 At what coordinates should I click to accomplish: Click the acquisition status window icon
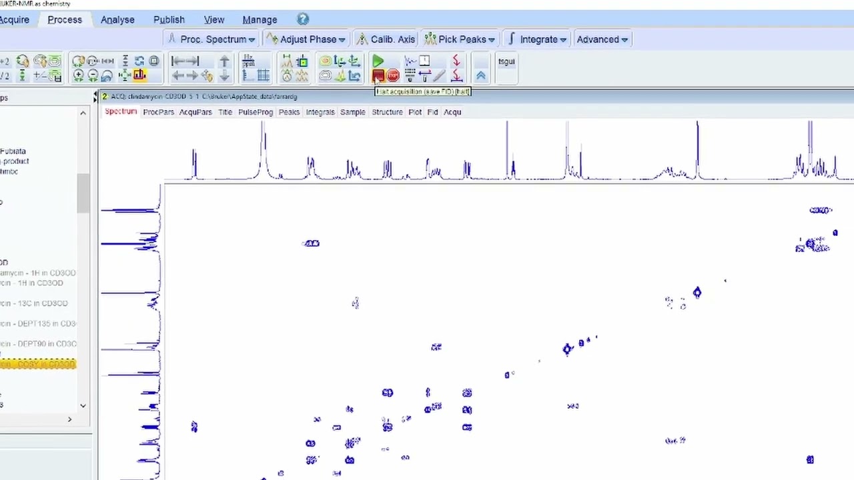click(x=424, y=61)
